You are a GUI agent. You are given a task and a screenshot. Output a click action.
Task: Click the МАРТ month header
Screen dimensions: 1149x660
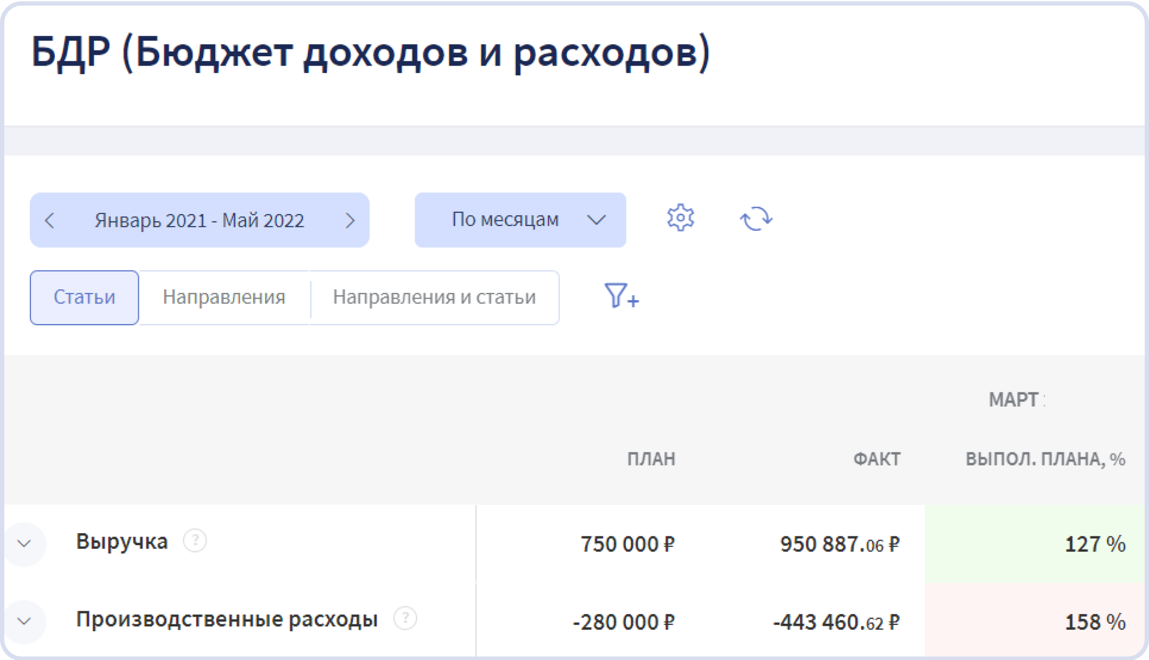[1015, 400]
